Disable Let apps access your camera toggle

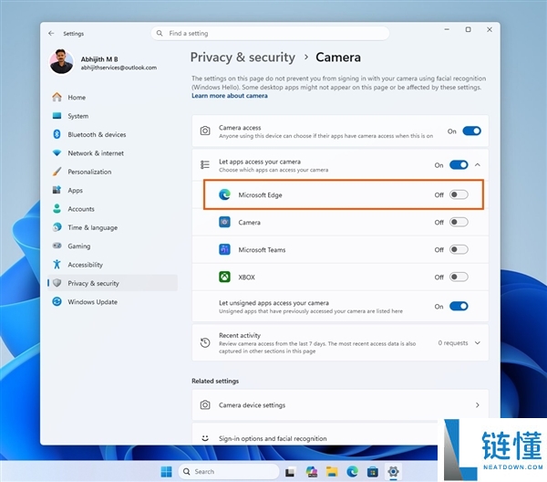click(459, 165)
